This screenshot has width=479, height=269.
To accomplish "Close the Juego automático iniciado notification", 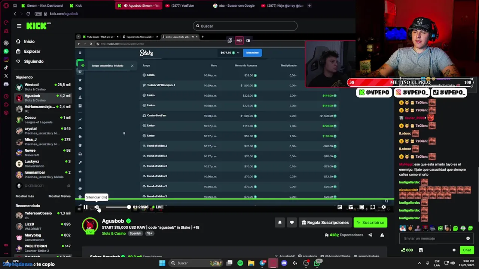I will [x=132, y=66].
